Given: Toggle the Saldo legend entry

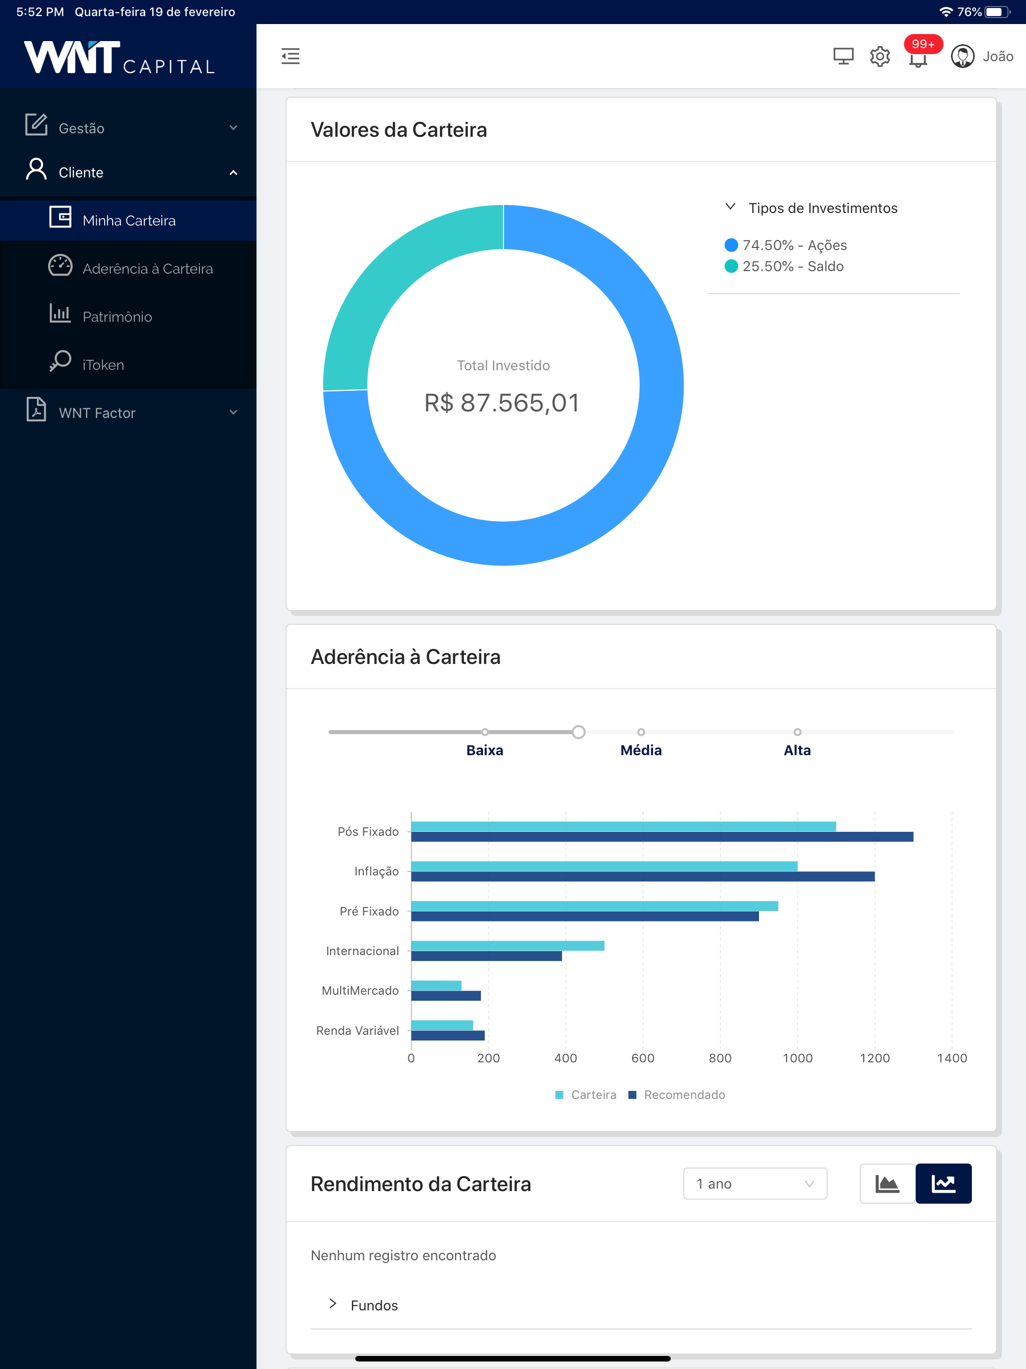Looking at the screenshot, I should (784, 266).
